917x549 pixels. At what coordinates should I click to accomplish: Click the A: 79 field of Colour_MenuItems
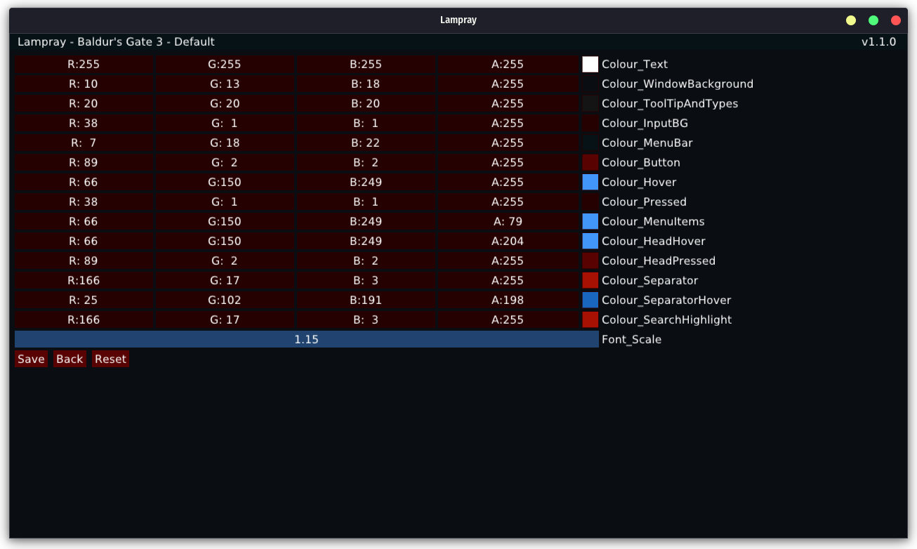coord(508,221)
